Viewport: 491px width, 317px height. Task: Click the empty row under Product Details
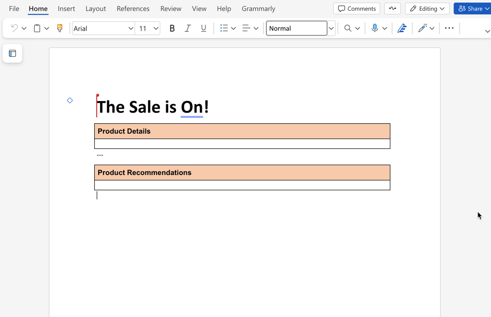243,144
